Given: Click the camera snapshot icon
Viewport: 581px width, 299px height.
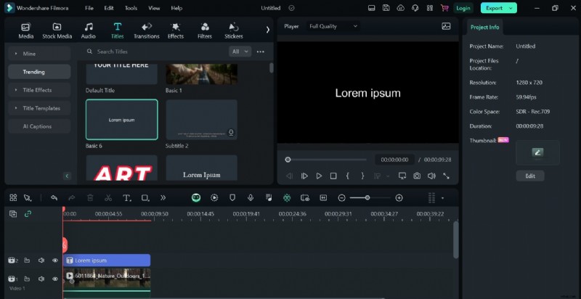Looking at the screenshot, I should coord(417,176).
